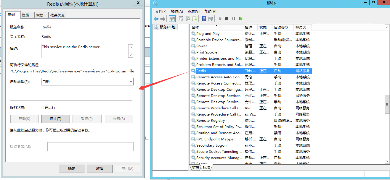Select the Remote Access Auto Connection row
The width and height of the screenshot is (390, 180).
251,77
